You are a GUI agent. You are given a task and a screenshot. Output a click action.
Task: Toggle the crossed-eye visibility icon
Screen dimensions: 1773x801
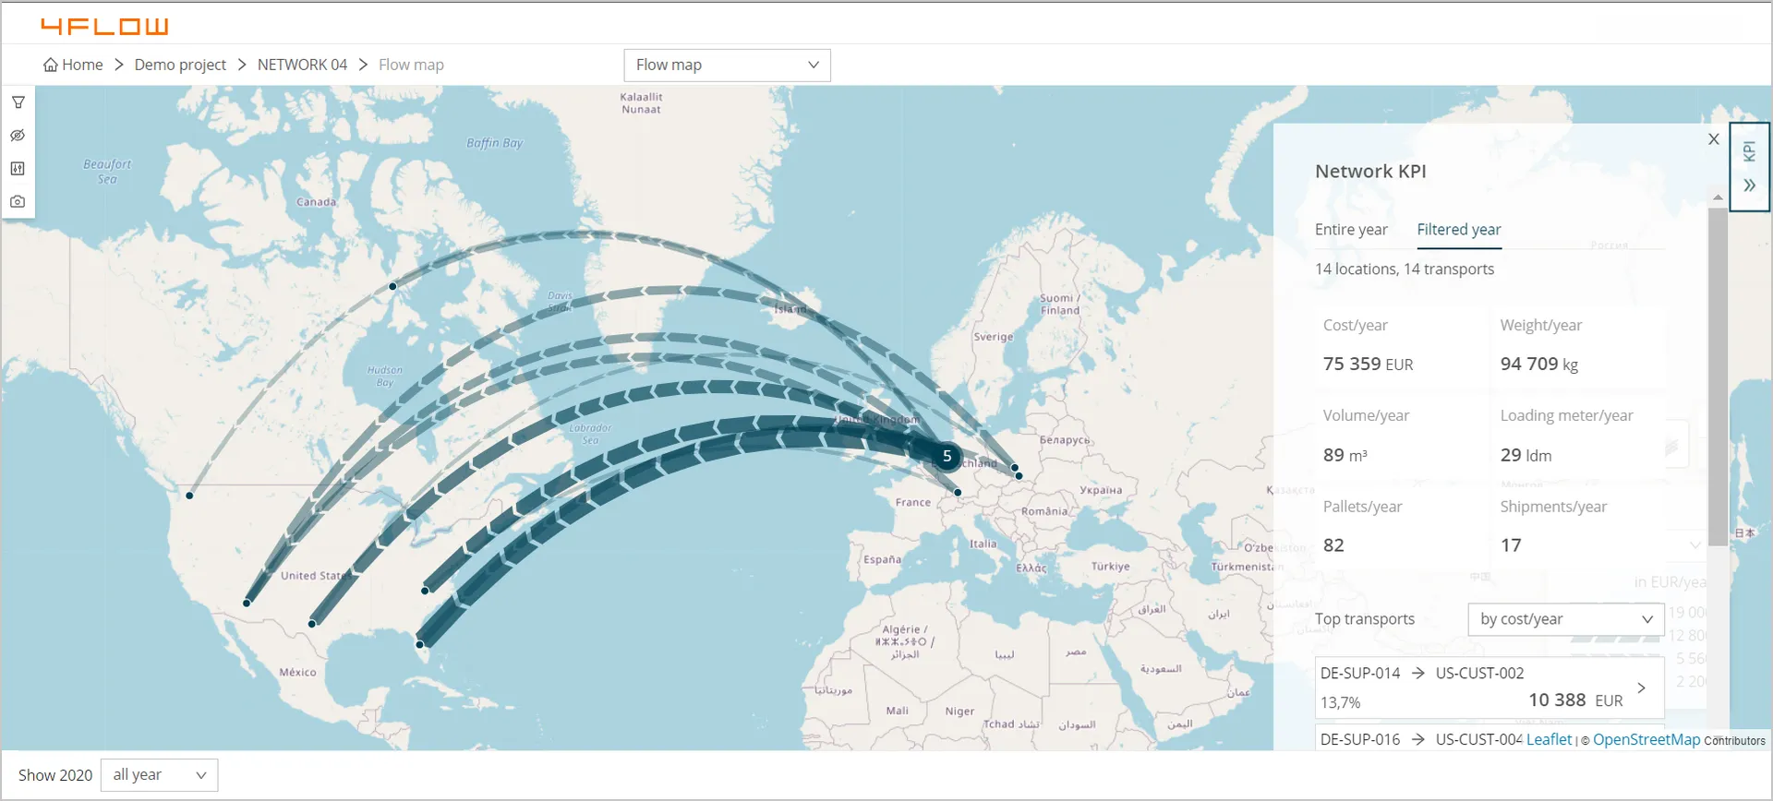click(x=18, y=136)
